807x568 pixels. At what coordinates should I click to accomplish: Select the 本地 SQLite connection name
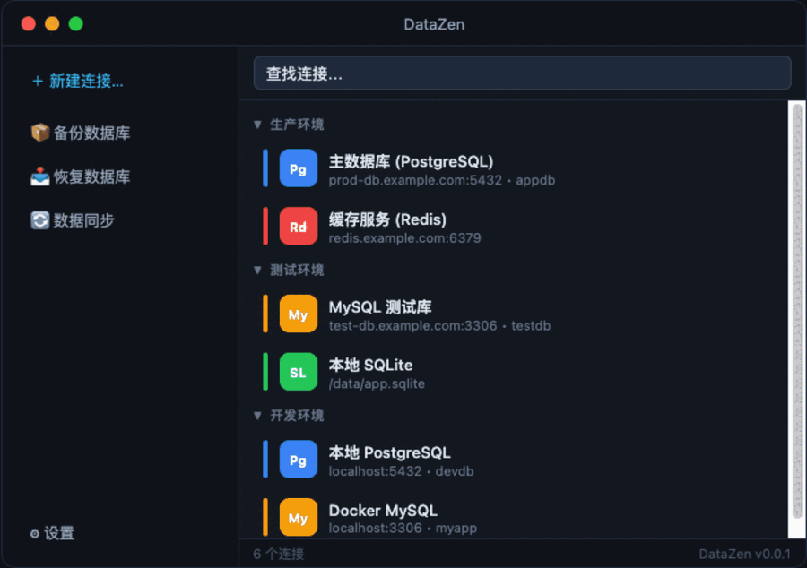[370, 365]
